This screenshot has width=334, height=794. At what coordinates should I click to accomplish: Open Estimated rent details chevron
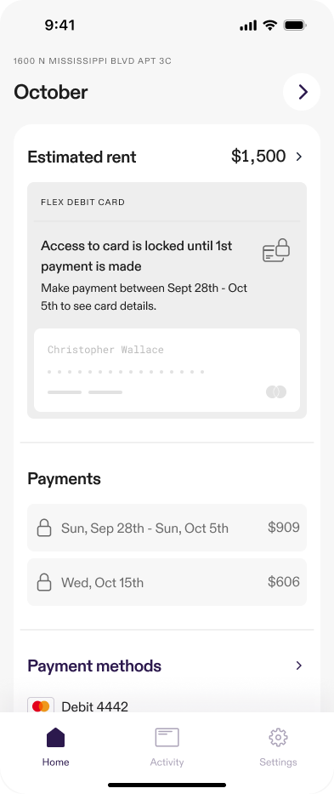[x=299, y=157]
